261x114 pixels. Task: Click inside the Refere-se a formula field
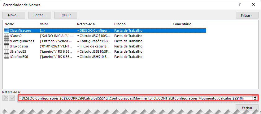click(x=135, y=98)
